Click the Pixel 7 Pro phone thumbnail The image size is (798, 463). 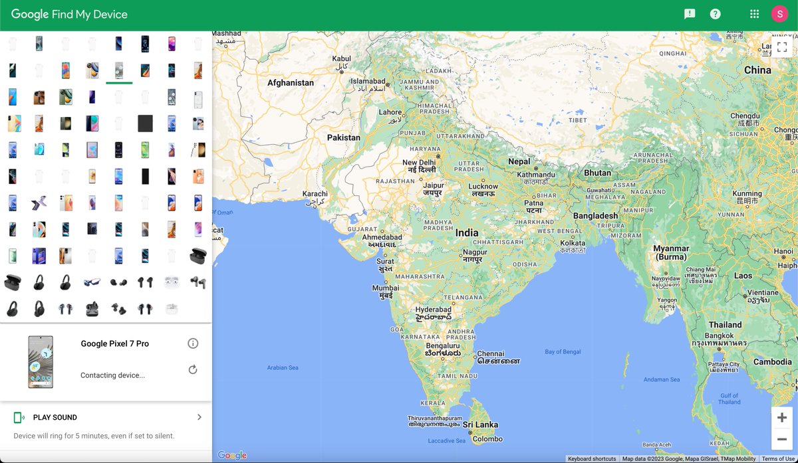pyautogui.click(x=41, y=361)
